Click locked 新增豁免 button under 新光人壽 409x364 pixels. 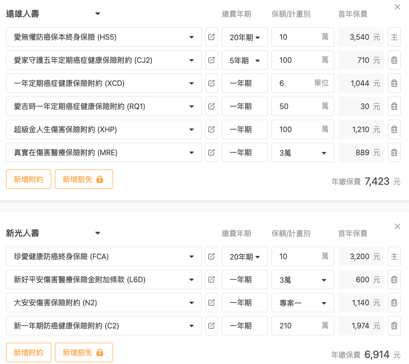pyautogui.click(x=84, y=352)
